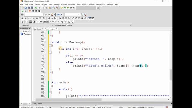Start debugging with Debug/Continue arrow
This screenshot has height=108, width=192.
[x=60, y=18]
